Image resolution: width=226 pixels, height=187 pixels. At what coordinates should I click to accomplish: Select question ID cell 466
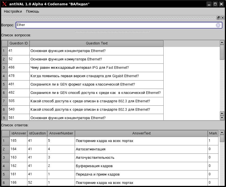(18, 68)
